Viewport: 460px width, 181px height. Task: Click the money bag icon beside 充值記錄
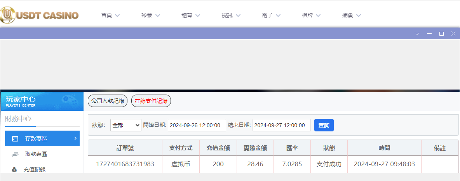click(x=15, y=170)
